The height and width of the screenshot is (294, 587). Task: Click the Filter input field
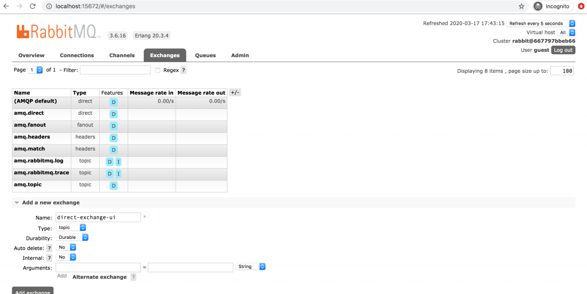(x=115, y=70)
